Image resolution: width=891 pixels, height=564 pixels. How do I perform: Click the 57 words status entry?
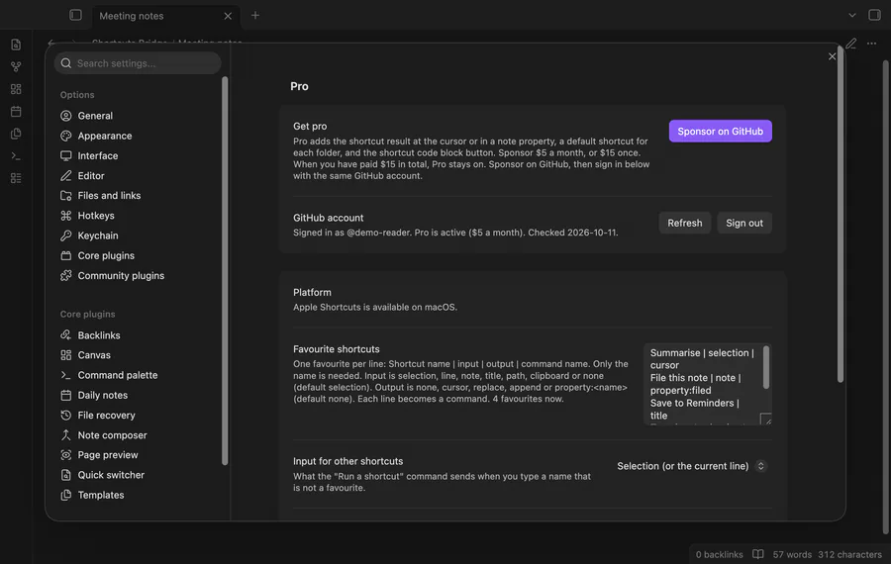coord(792,554)
